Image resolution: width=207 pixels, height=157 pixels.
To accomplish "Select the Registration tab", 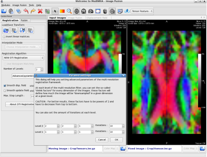I will [x=10, y=20].
